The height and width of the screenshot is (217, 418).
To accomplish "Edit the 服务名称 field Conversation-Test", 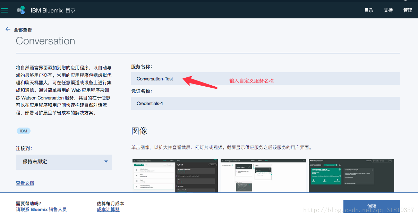I will point(266,79).
